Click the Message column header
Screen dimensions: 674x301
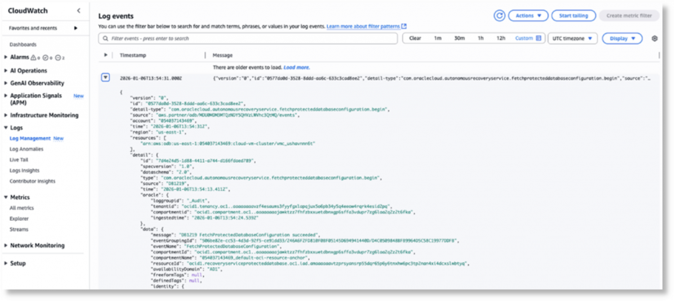tap(222, 55)
